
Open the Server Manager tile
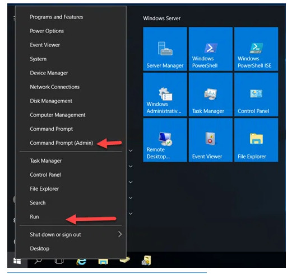[x=165, y=49]
